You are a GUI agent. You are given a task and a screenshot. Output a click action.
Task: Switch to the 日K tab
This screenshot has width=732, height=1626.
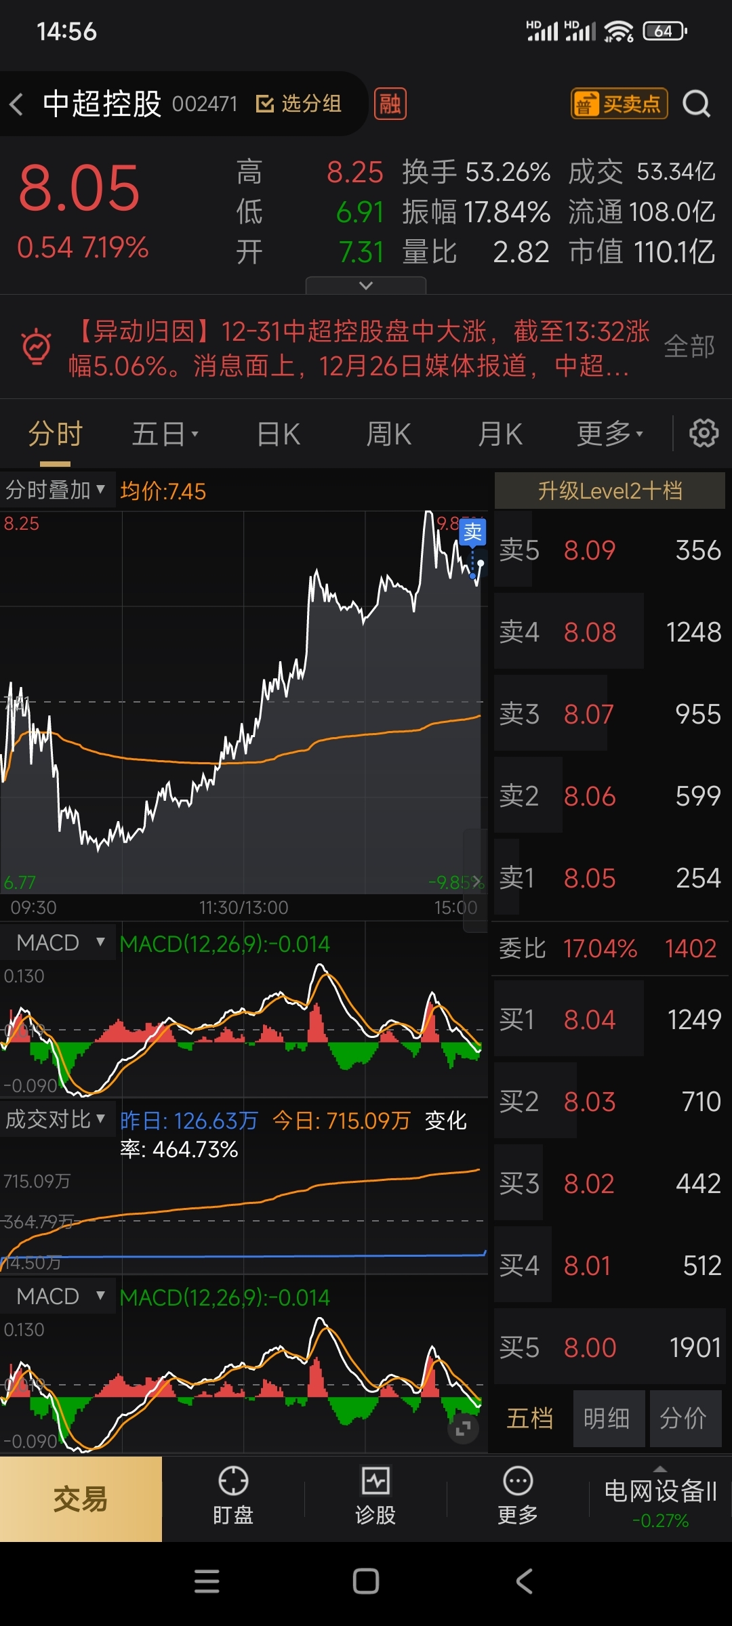(279, 434)
